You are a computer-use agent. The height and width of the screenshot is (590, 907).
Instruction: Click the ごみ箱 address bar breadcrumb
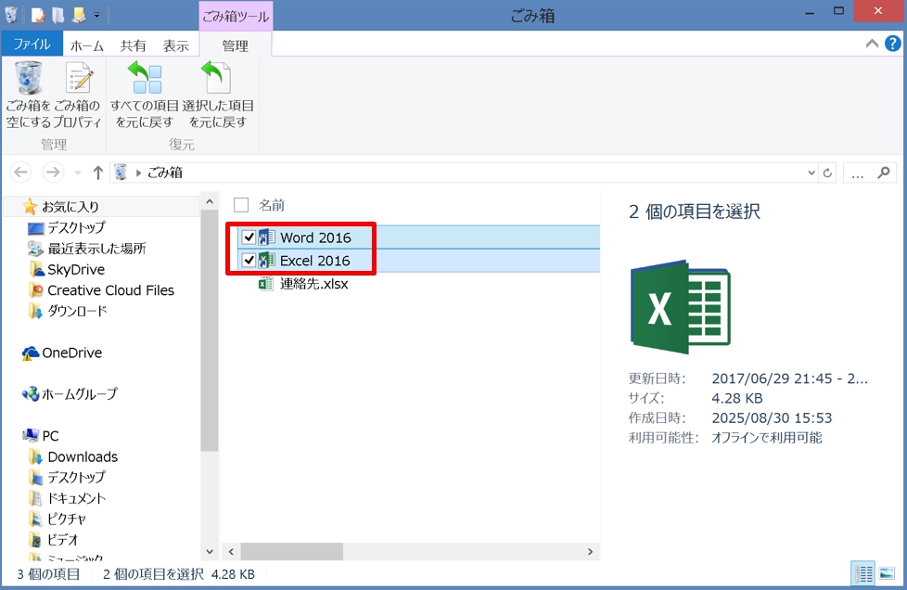pos(165,173)
